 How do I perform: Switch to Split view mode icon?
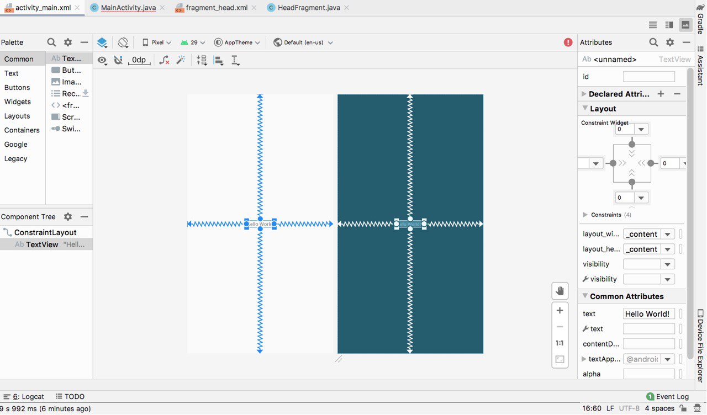pos(669,25)
